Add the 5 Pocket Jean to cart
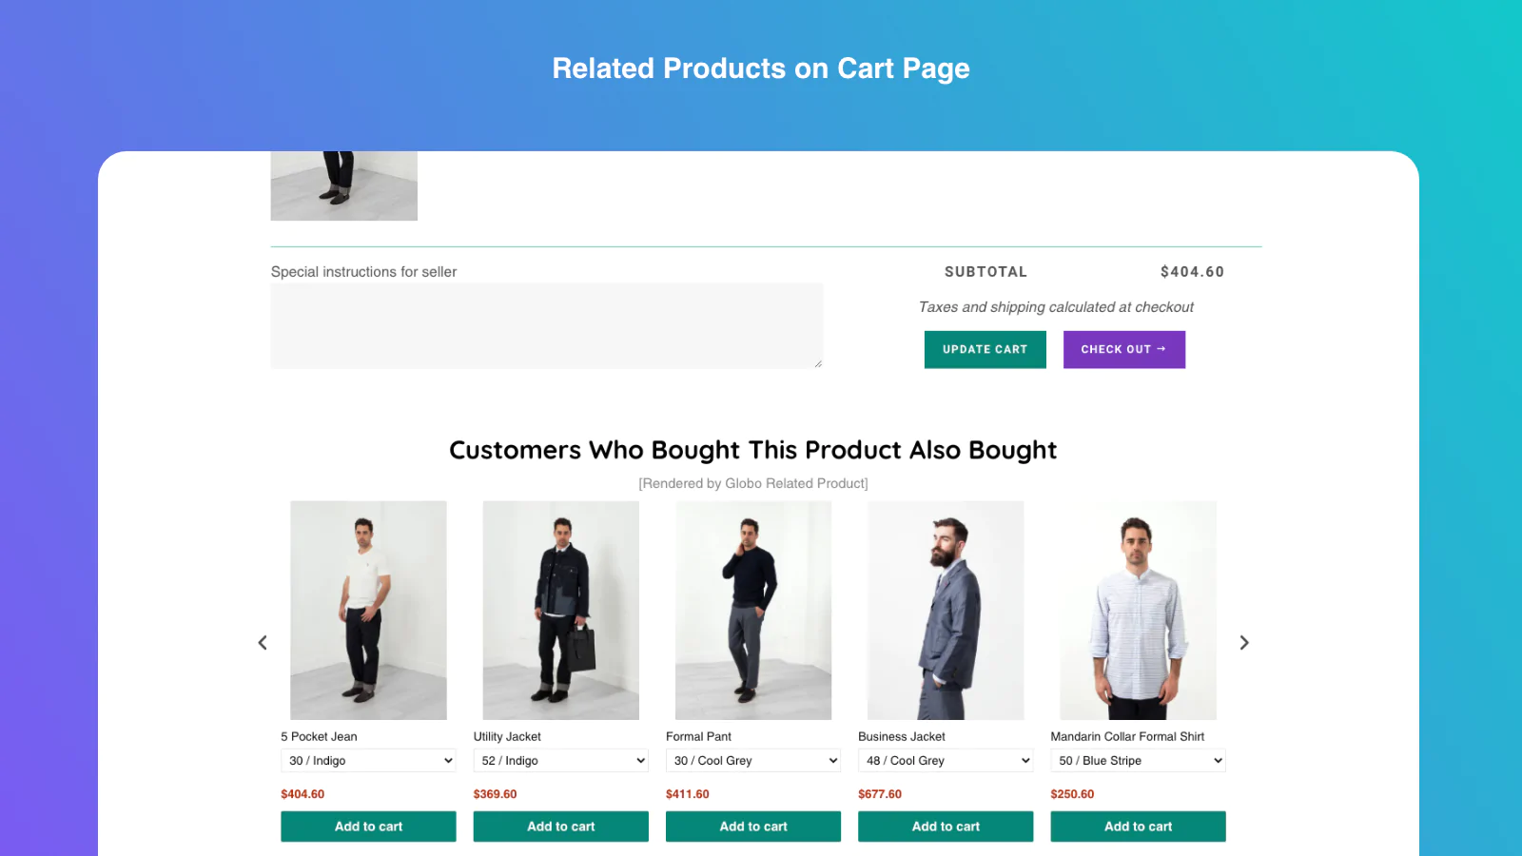The height and width of the screenshot is (856, 1522). tap(368, 827)
